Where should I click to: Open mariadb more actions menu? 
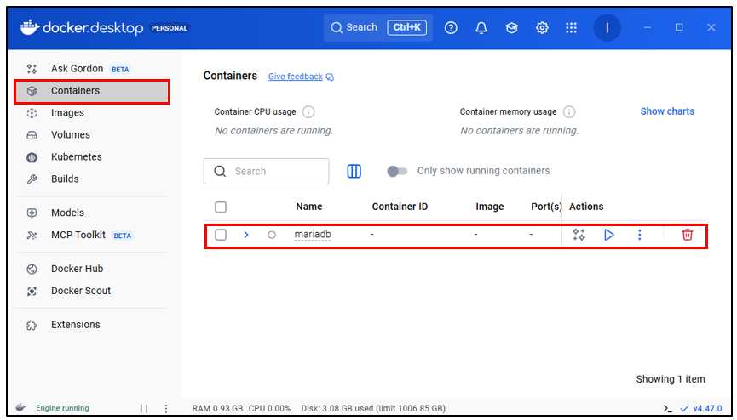pyautogui.click(x=640, y=235)
